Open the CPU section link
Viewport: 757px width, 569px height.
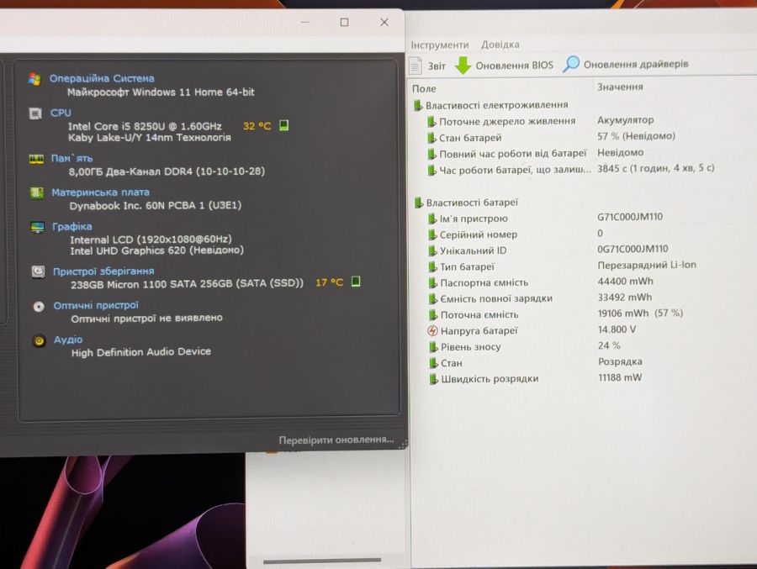click(x=61, y=113)
